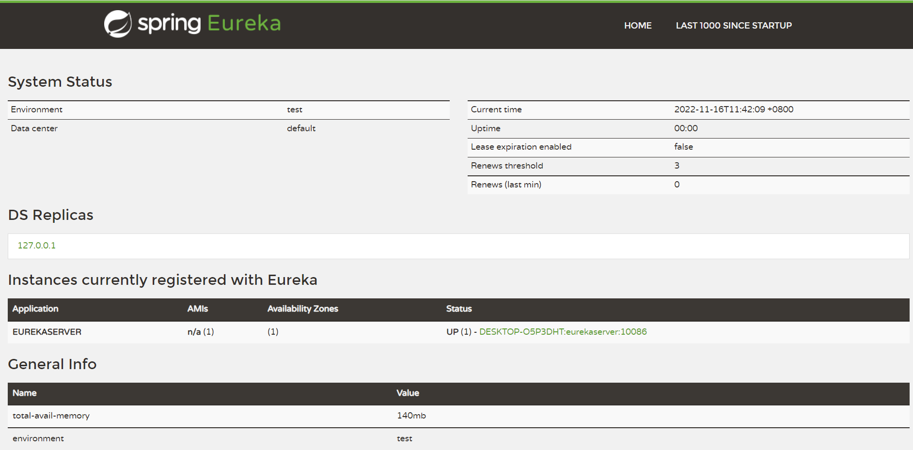Click the Renews threshold value 3

pos(677,166)
